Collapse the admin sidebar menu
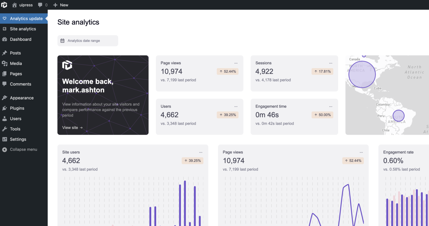 [24, 149]
